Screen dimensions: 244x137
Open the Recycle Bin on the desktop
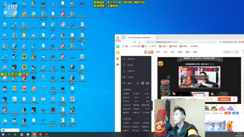(5, 25)
